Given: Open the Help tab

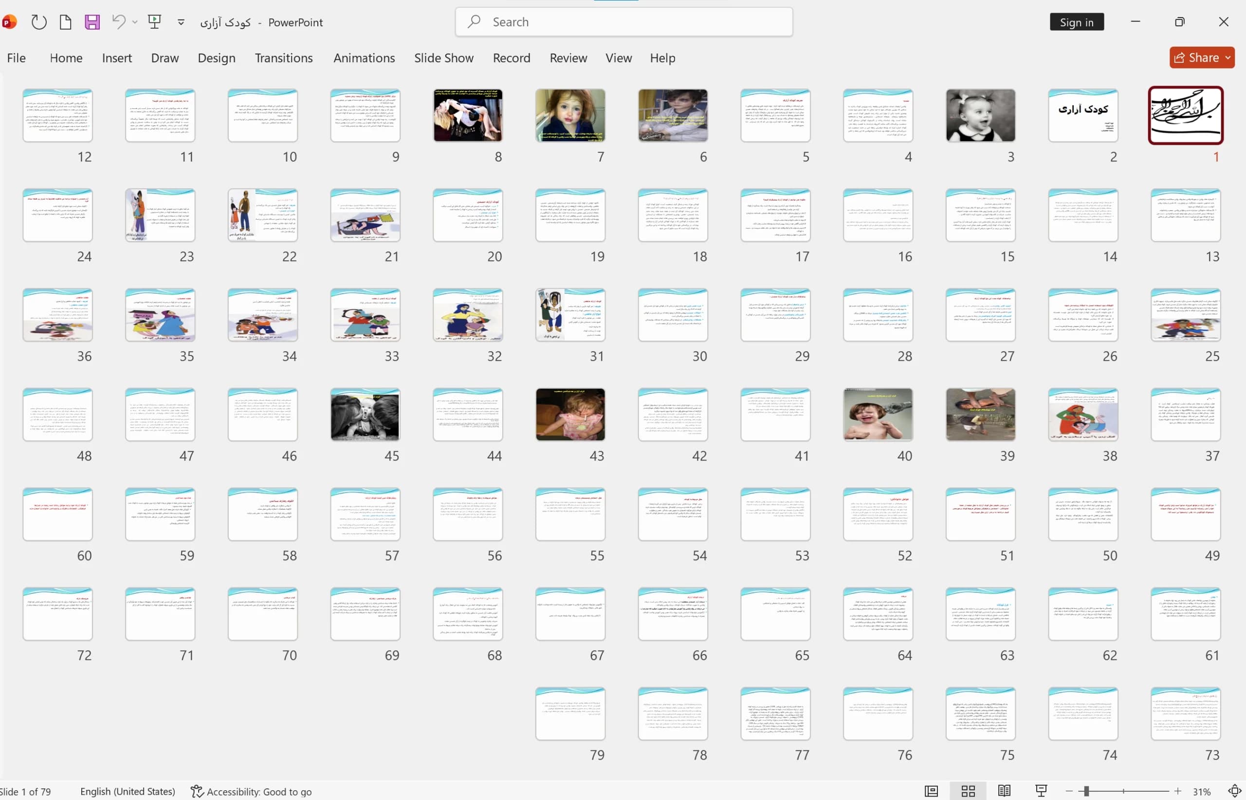Looking at the screenshot, I should (x=662, y=58).
